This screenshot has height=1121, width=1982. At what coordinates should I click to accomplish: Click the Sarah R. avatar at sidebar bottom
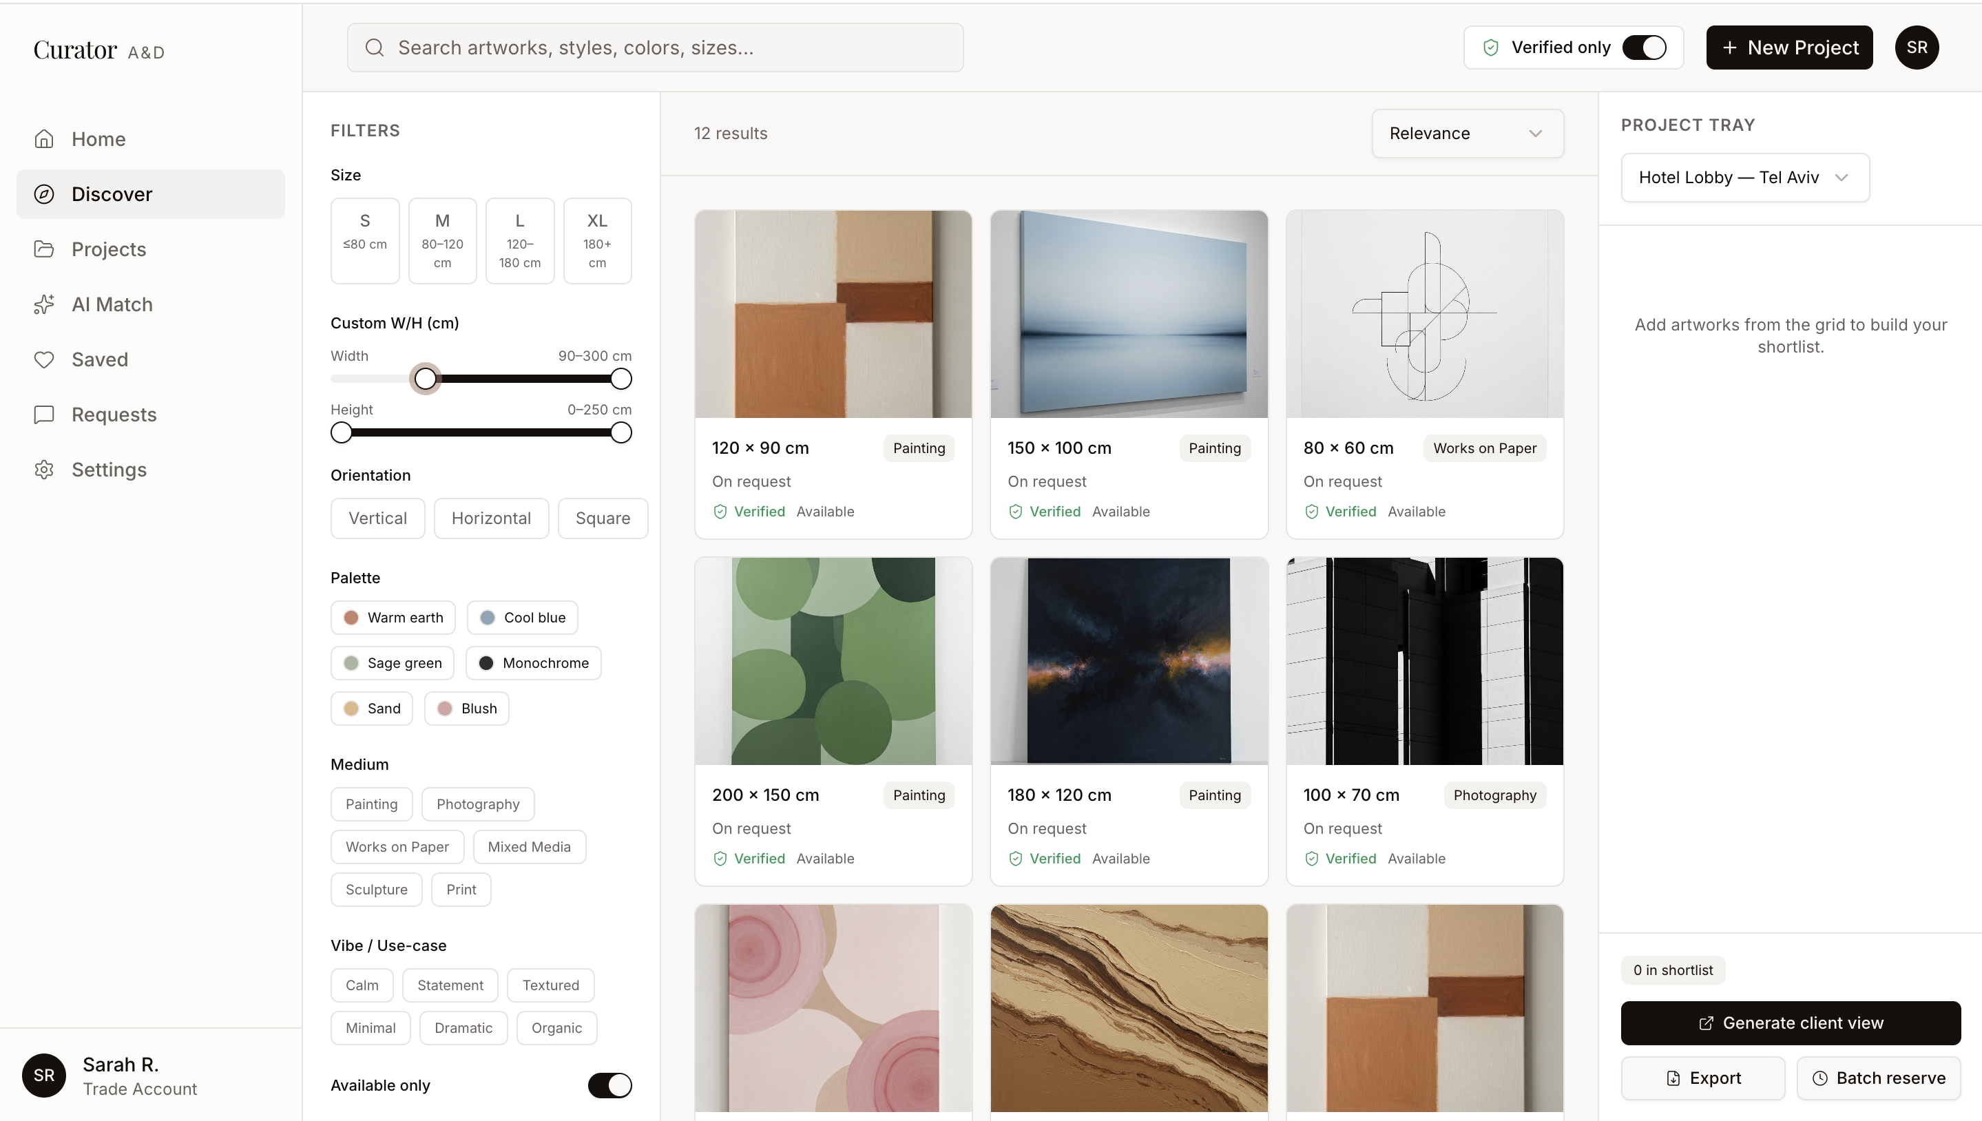click(x=44, y=1076)
